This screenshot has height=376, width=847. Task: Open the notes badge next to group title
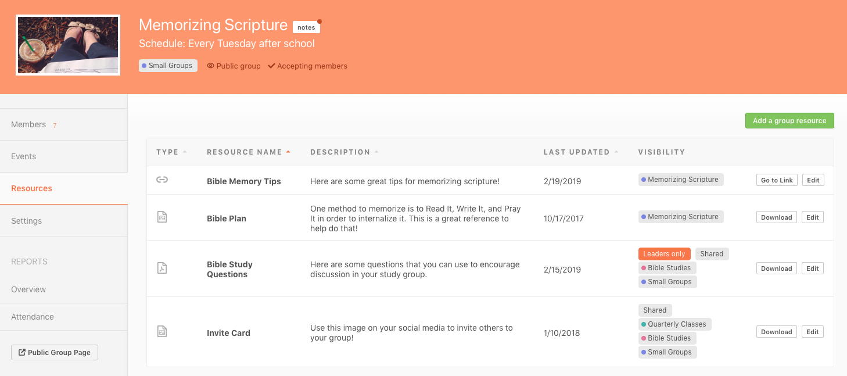(x=306, y=27)
